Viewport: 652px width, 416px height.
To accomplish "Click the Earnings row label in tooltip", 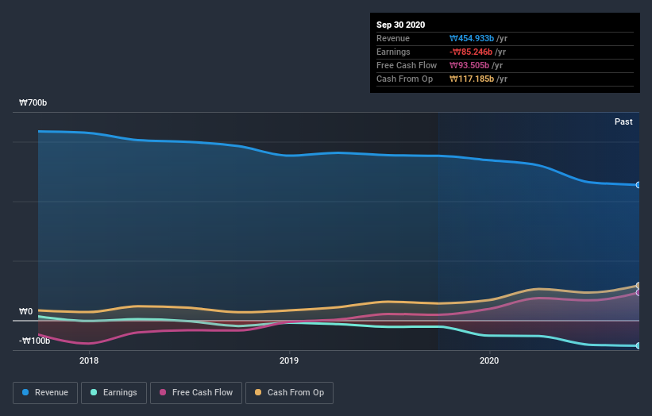I will pyautogui.click(x=393, y=52).
